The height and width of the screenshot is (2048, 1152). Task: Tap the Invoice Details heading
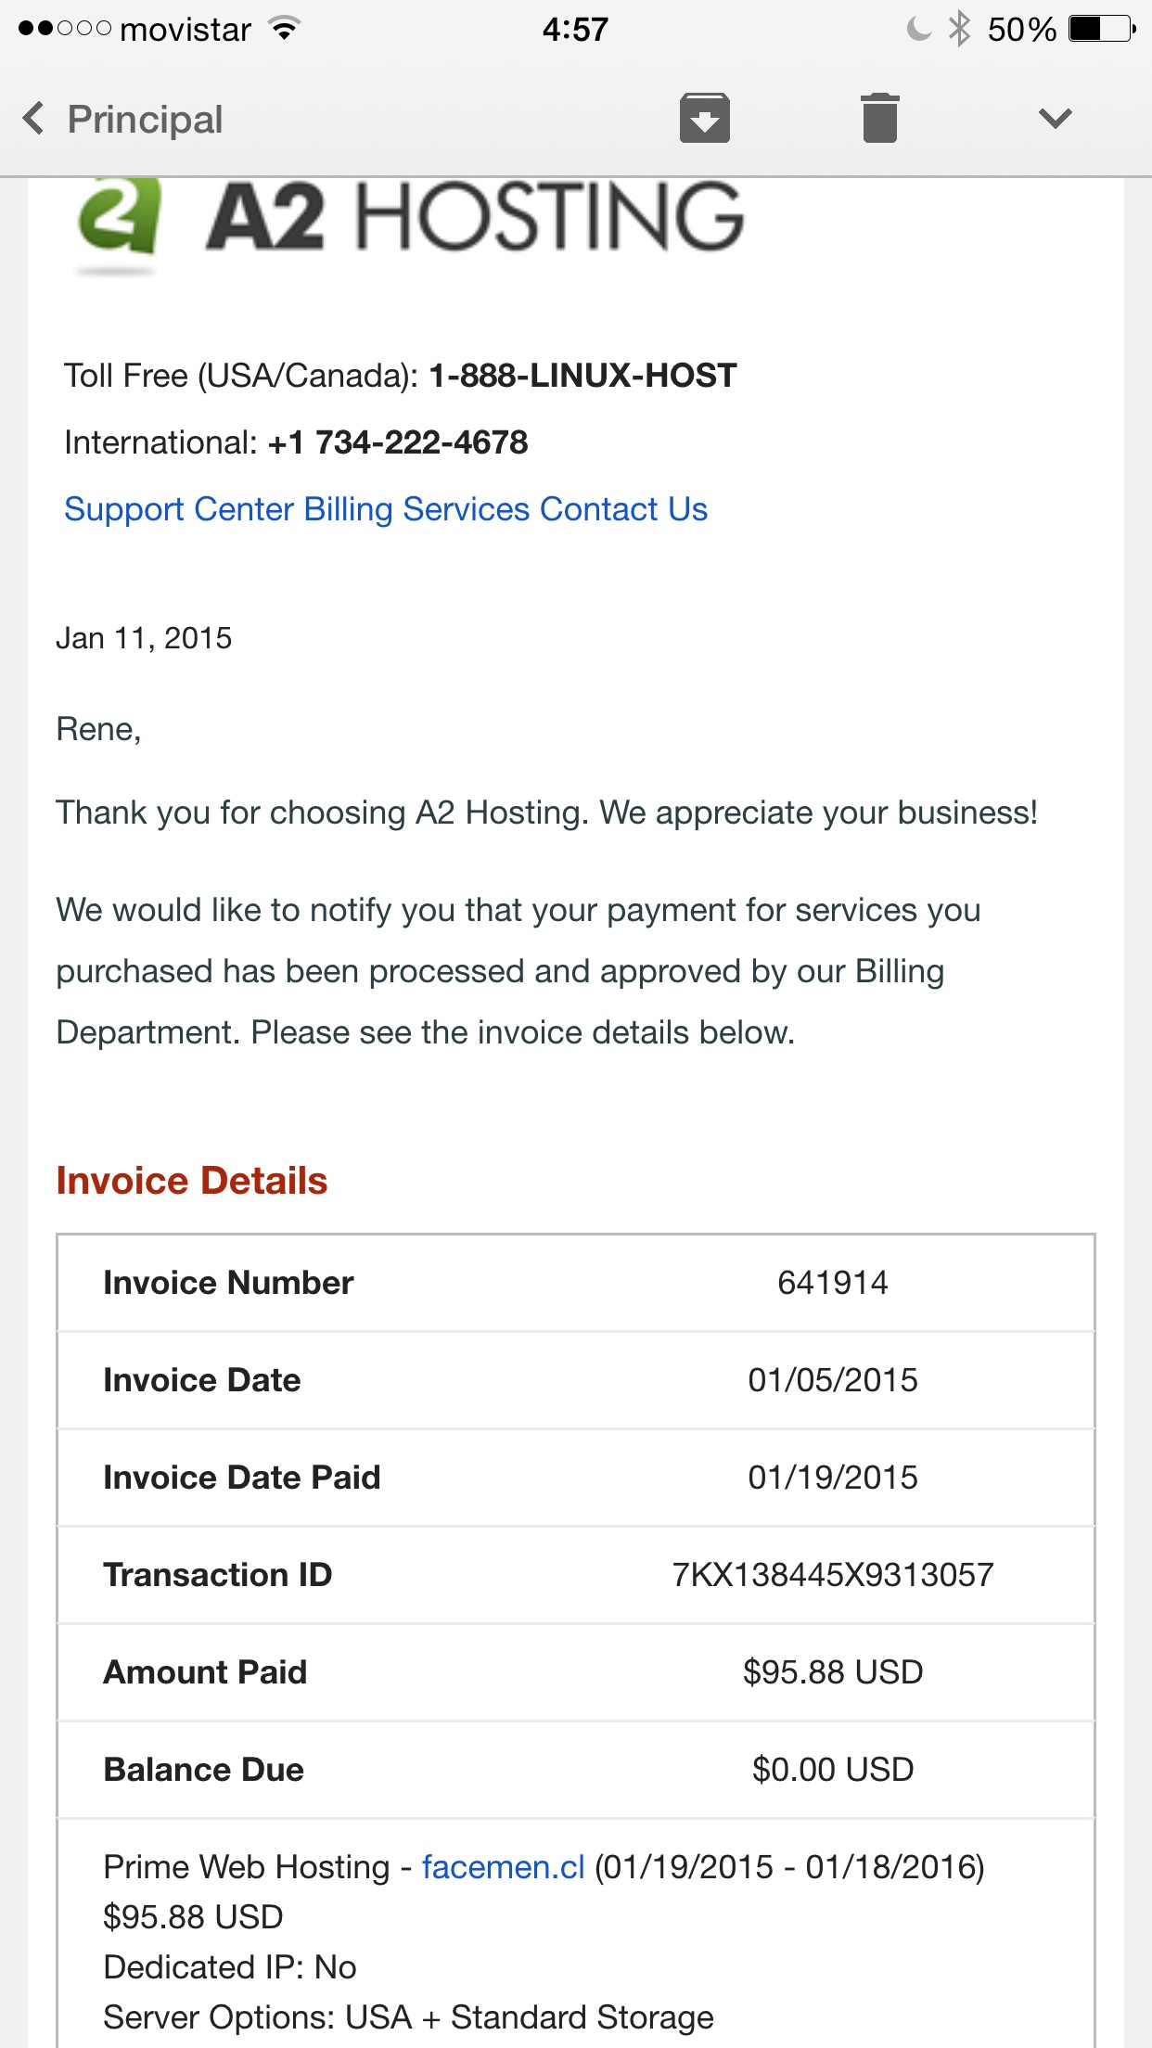click(x=192, y=1181)
